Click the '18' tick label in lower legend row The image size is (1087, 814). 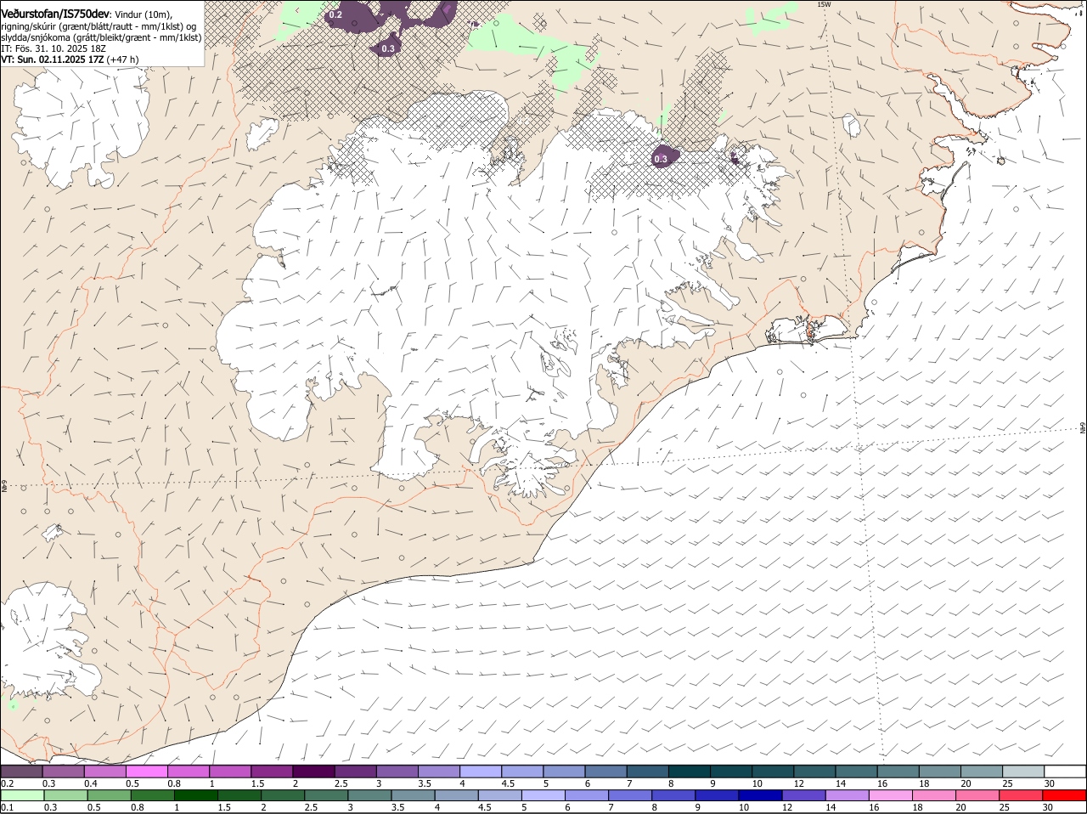(x=916, y=807)
